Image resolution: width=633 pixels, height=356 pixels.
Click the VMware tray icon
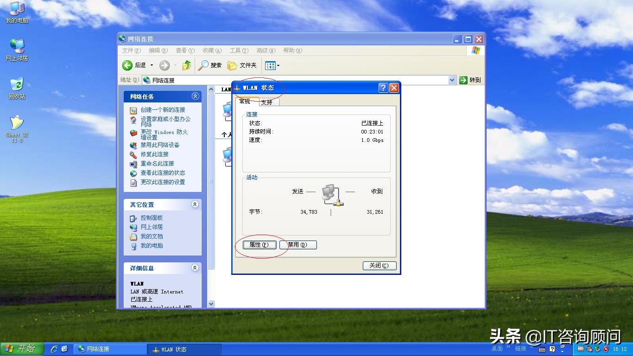pos(581,349)
